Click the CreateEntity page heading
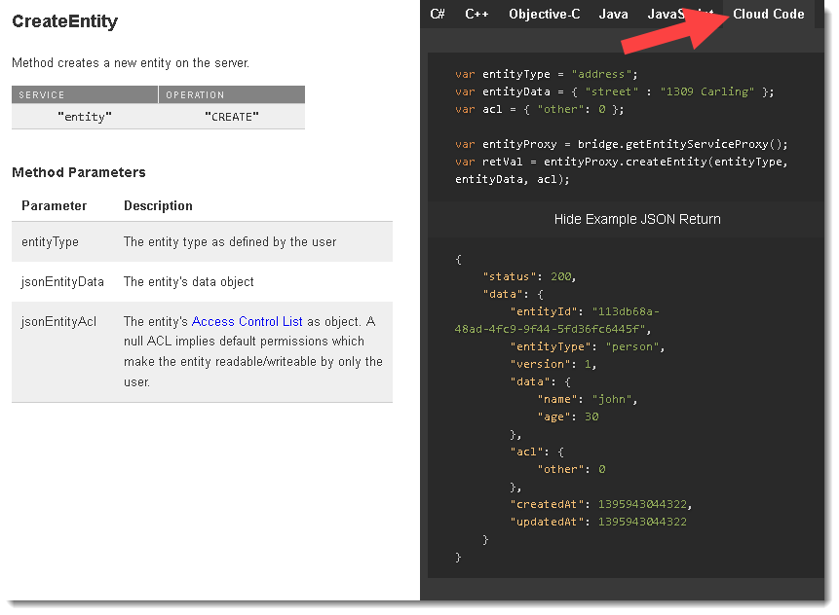 click(64, 21)
